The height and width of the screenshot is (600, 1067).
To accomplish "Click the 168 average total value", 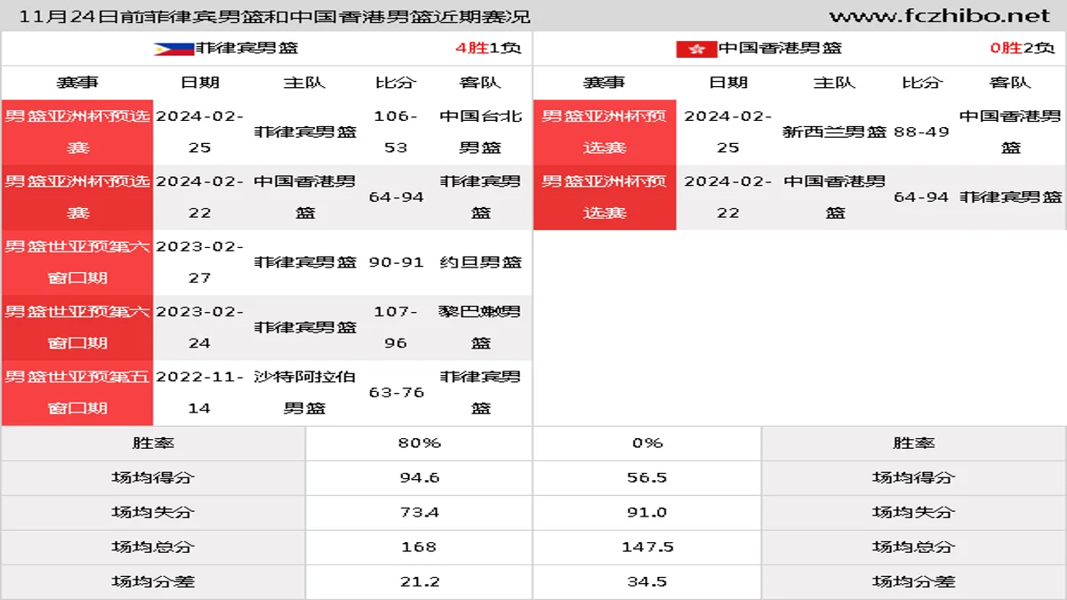I will tap(419, 547).
